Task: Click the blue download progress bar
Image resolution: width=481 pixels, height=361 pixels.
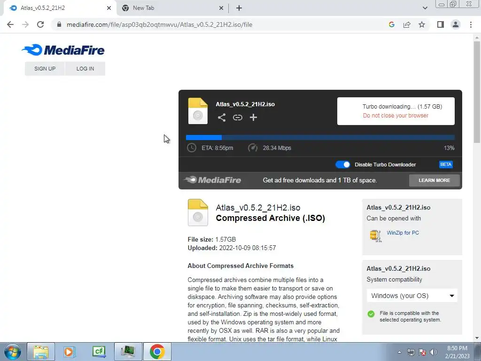Action: 320,137
